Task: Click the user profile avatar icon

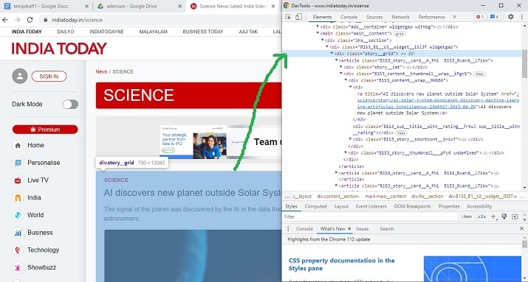Action: click(x=19, y=77)
